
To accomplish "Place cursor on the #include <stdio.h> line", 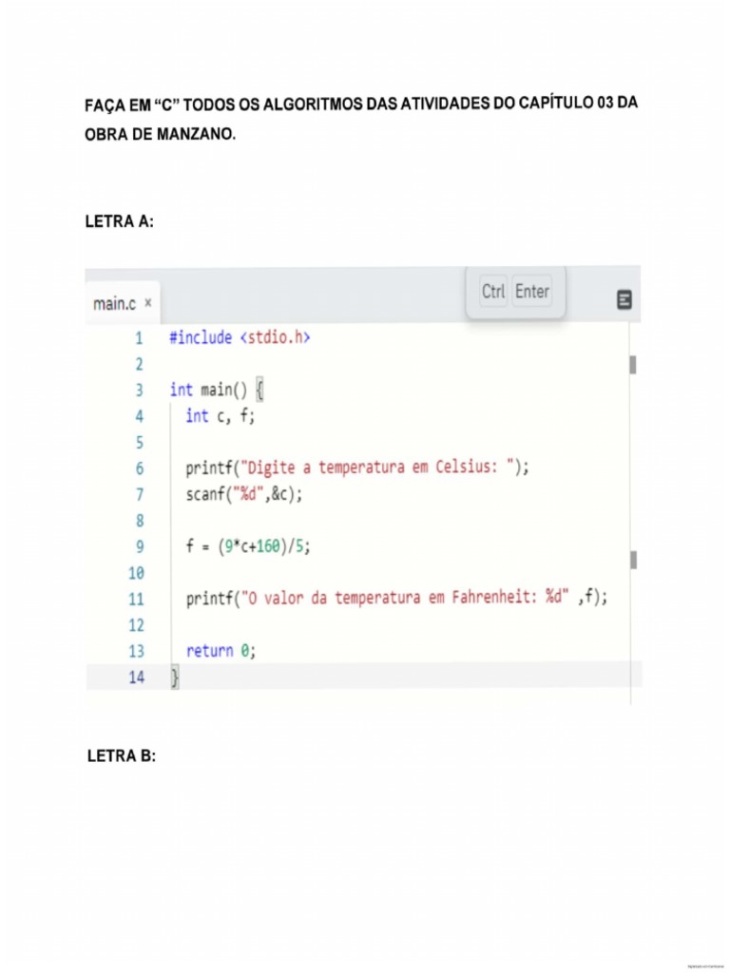I will [240, 337].
